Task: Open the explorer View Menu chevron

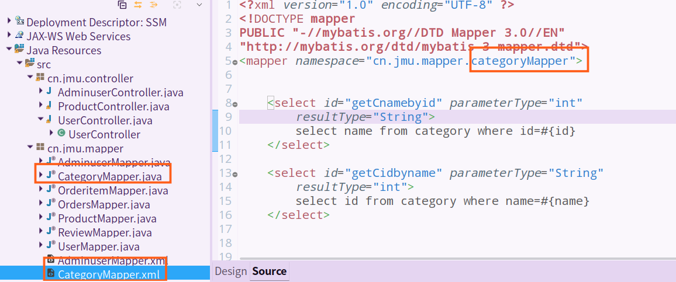Action: tap(199, 5)
